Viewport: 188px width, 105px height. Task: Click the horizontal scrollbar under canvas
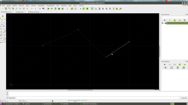80,90
